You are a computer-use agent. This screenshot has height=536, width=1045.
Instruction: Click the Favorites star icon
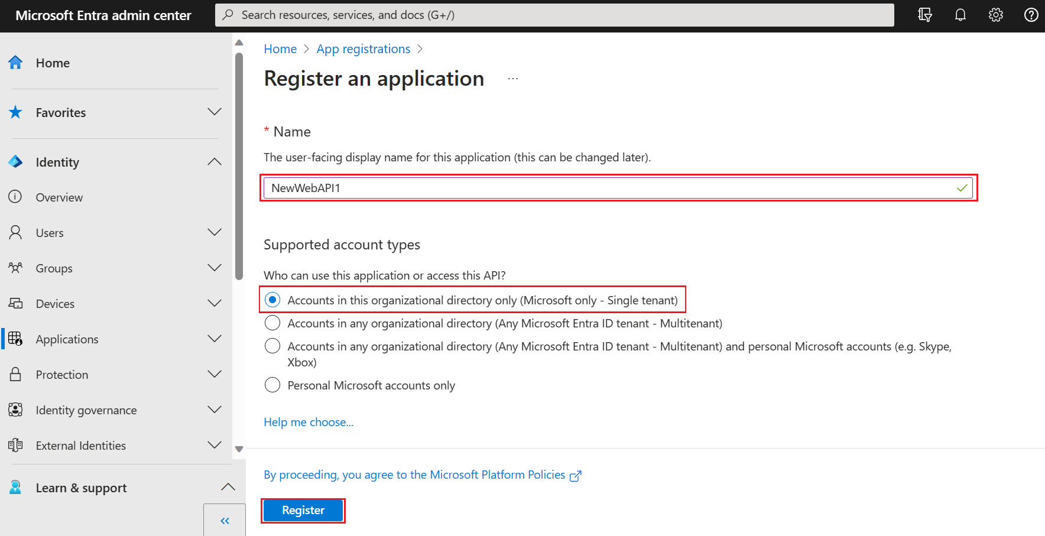[x=16, y=112]
